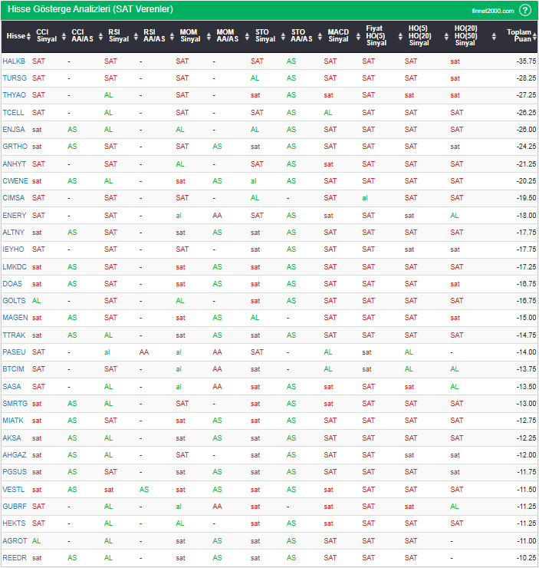This screenshot has width=539, height=568.
Task: Open the THYAO stock link
Action: (x=14, y=95)
